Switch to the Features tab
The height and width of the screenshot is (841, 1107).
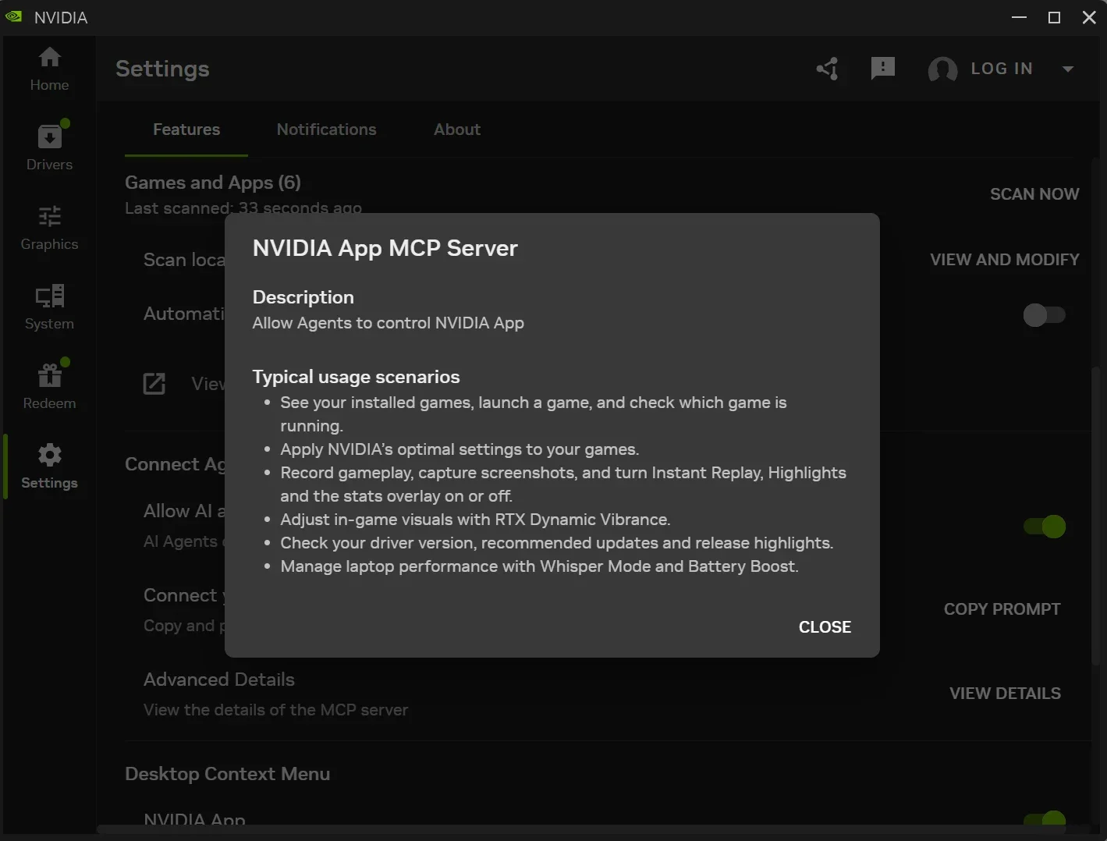(x=186, y=130)
